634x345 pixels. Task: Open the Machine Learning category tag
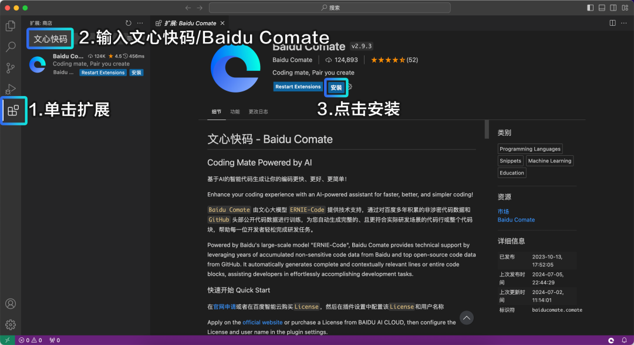(549, 160)
